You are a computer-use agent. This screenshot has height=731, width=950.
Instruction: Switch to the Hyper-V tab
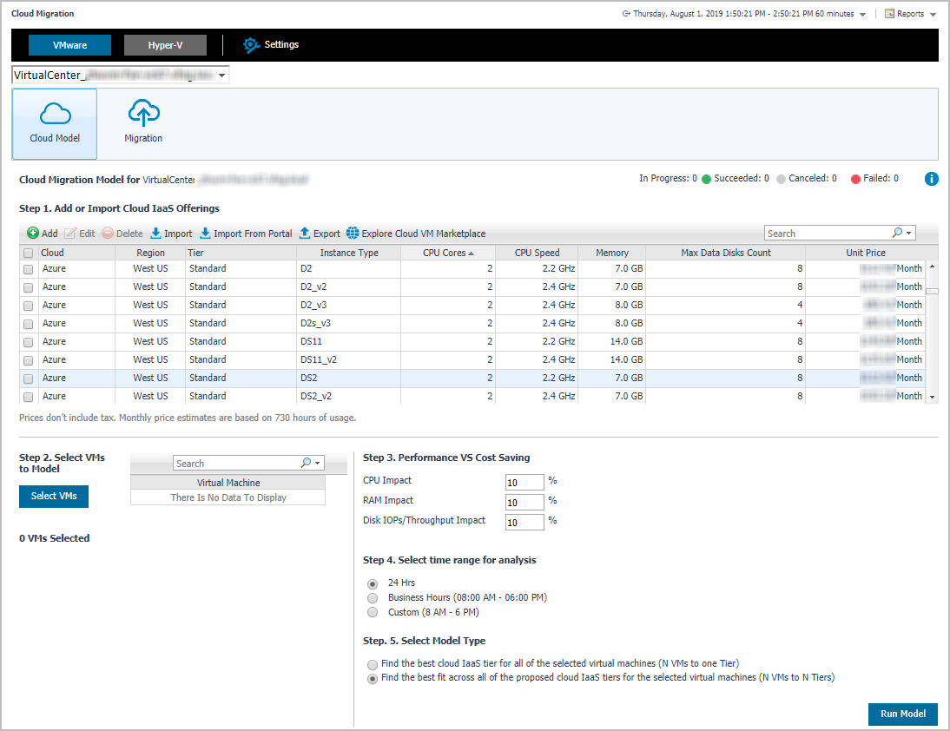tap(165, 45)
